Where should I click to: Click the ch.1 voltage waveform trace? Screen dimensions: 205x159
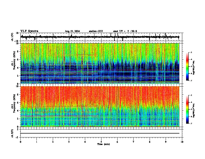100,37
